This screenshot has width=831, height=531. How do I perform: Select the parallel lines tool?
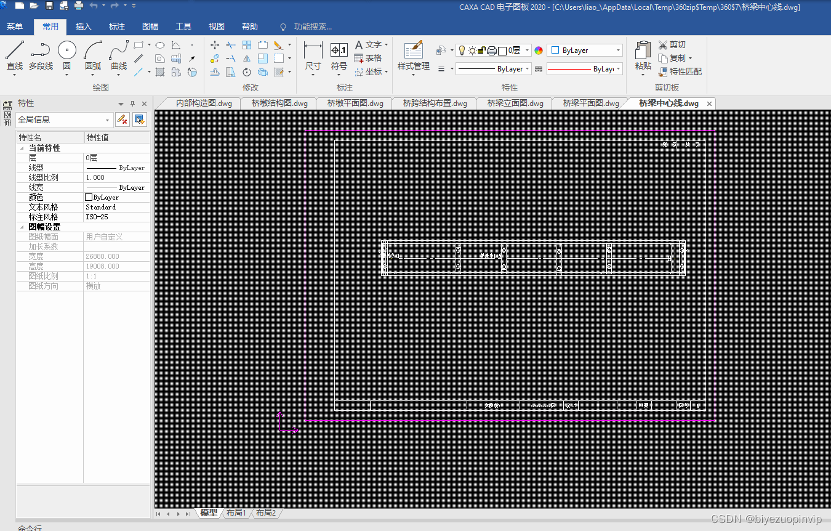(x=139, y=59)
